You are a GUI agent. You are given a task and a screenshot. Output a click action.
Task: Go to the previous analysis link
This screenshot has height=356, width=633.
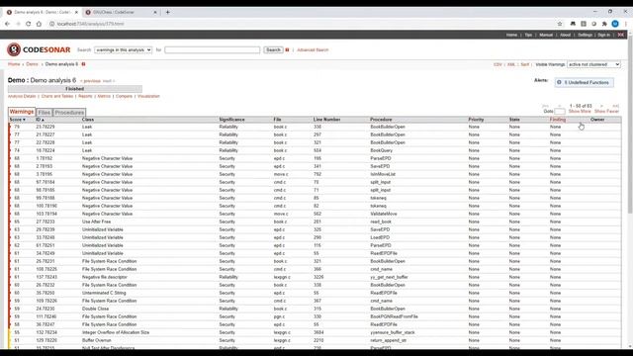pyautogui.click(x=90, y=81)
